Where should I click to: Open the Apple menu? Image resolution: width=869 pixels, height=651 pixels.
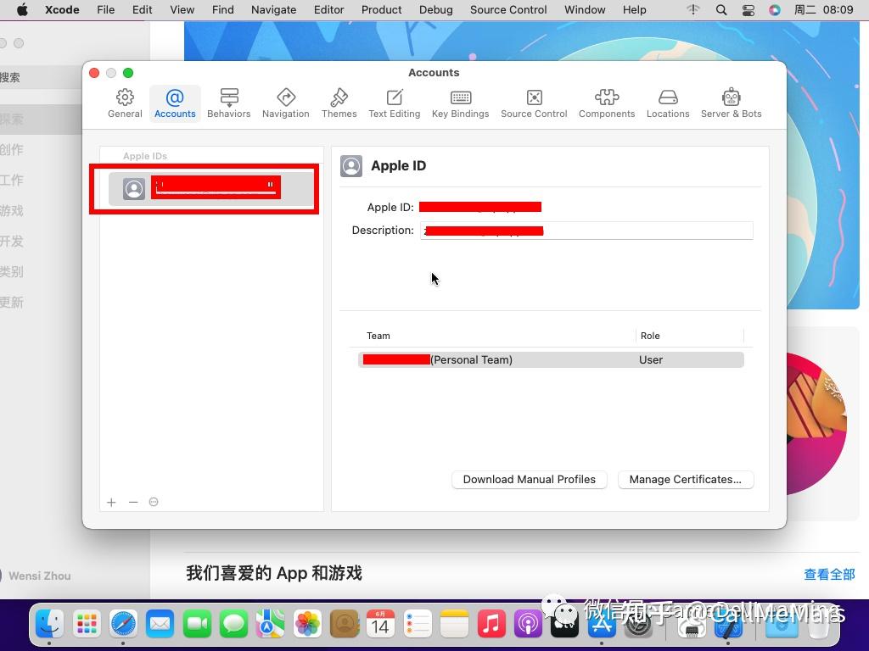pos(22,10)
